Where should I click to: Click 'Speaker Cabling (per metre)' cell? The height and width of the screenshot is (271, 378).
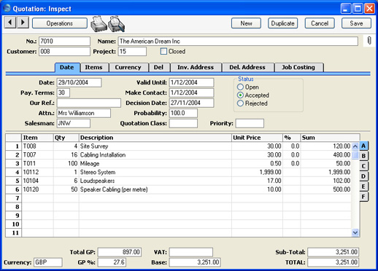[x=155, y=189]
